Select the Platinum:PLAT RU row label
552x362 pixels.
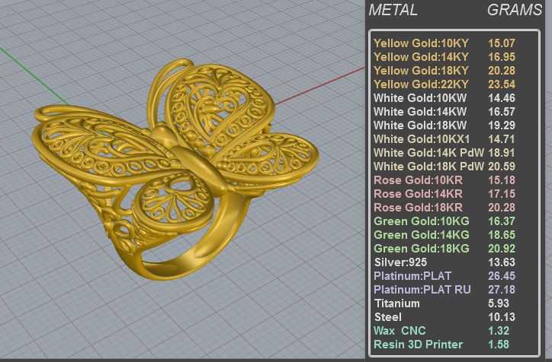point(422,290)
